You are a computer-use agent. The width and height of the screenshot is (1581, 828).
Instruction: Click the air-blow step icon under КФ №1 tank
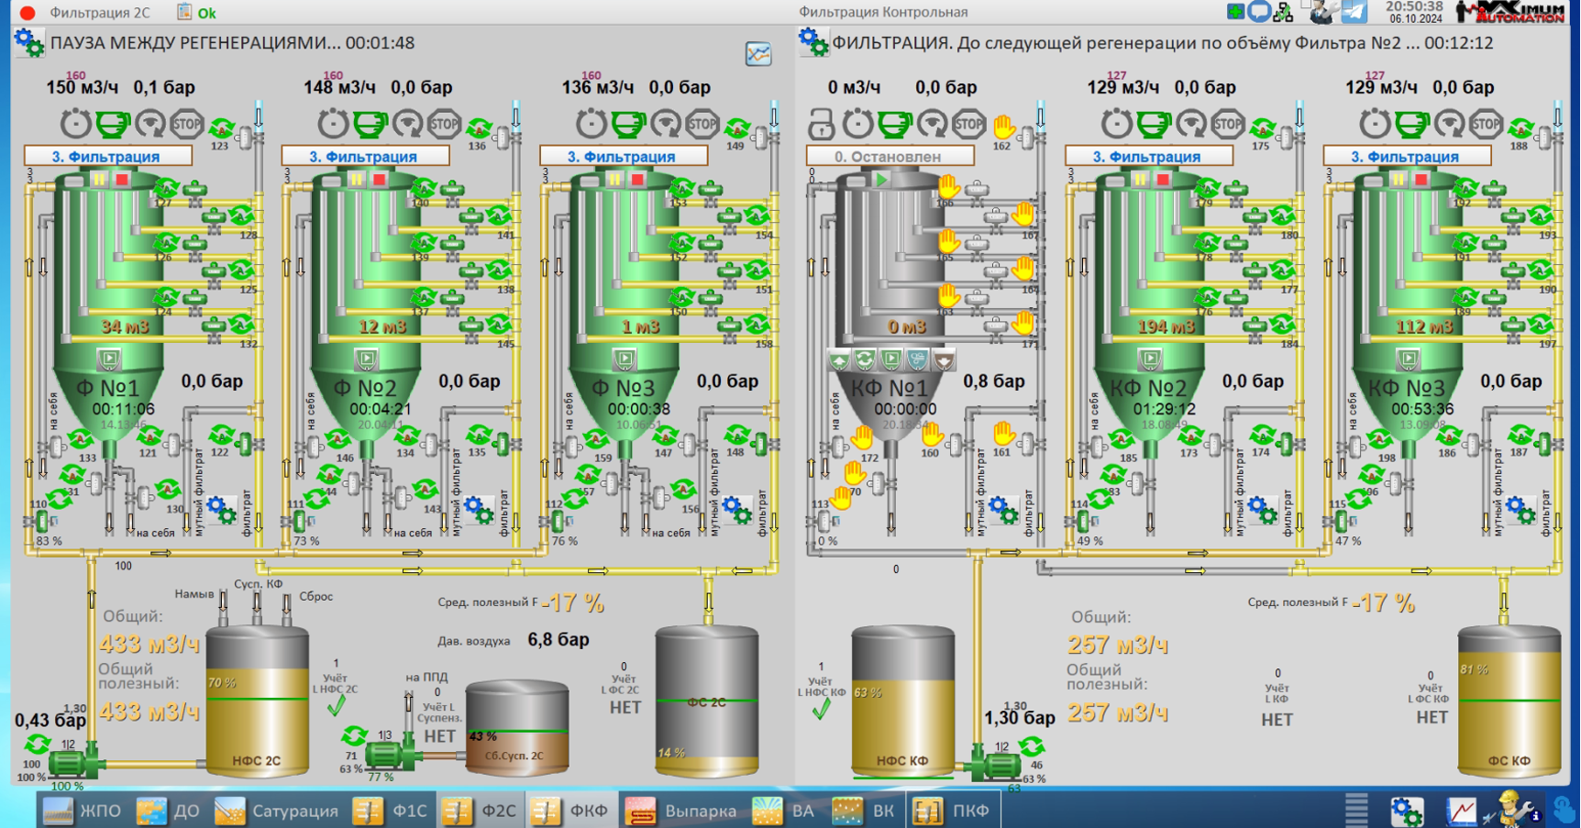click(x=917, y=360)
